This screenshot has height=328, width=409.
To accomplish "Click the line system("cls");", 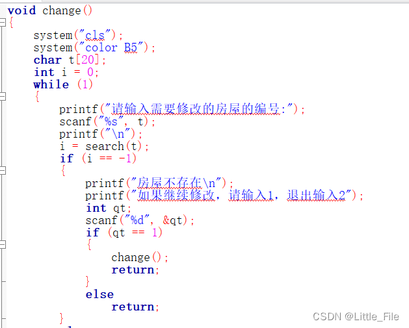I will tap(78, 35).
